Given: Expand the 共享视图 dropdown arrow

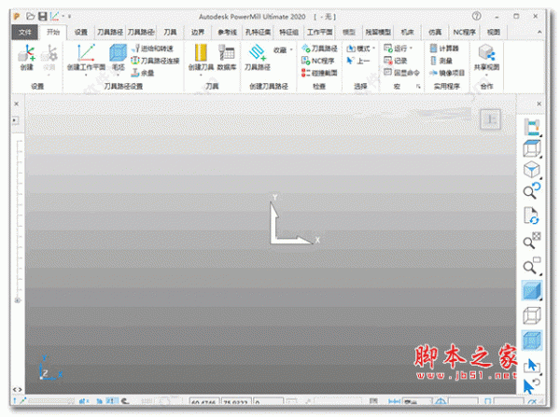Looking at the screenshot, I should tap(486, 75).
